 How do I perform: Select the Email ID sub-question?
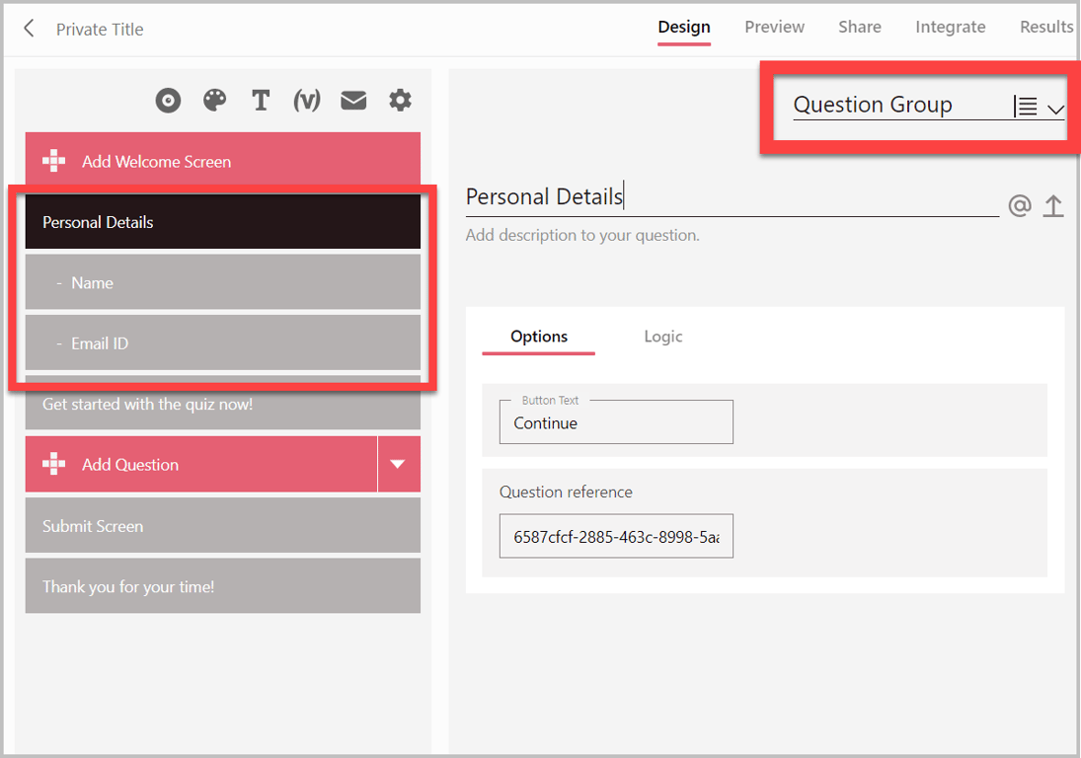[x=223, y=343]
